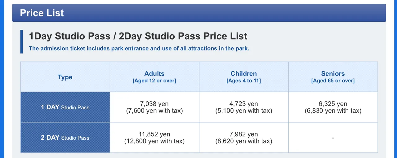Screen dimensions: 397x158
Task: Click the 1Day Studio Pass Price List heading
Action: coord(138,36)
